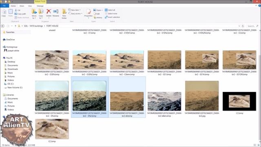Click Invert selection
Viewport: 261px width, 147px height.
[x=113, y=17]
